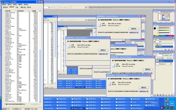Click the system tray clock
This screenshot has height=110, width=176.
coord(172,104)
